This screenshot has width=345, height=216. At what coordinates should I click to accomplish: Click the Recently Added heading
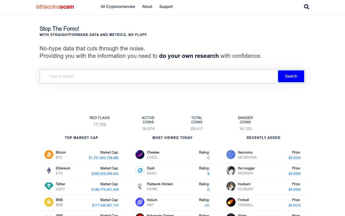263,138
